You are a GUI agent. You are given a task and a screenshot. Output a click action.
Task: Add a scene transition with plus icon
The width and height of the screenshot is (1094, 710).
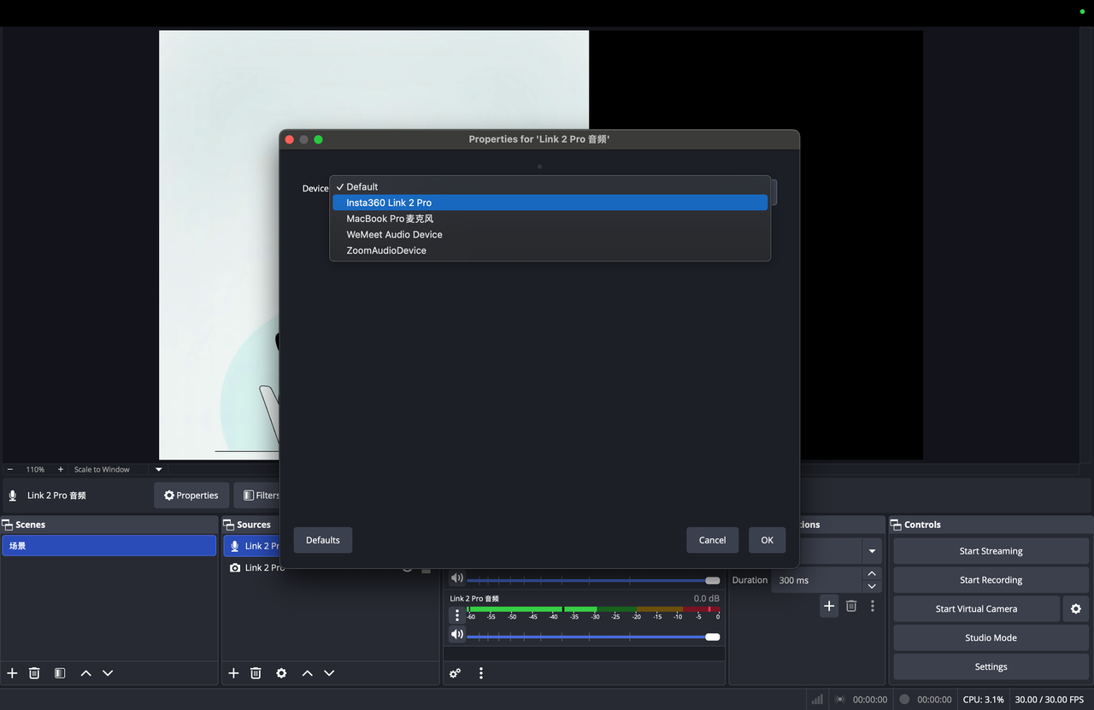pyautogui.click(x=829, y=606)
